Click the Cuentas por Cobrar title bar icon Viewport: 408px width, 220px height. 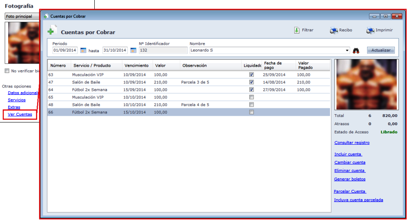coord(46,16)
